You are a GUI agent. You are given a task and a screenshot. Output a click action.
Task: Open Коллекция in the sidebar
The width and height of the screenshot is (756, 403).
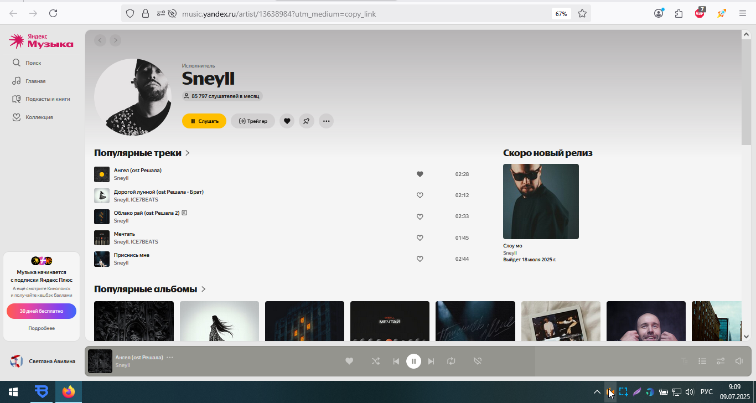[x=33, y=117]
